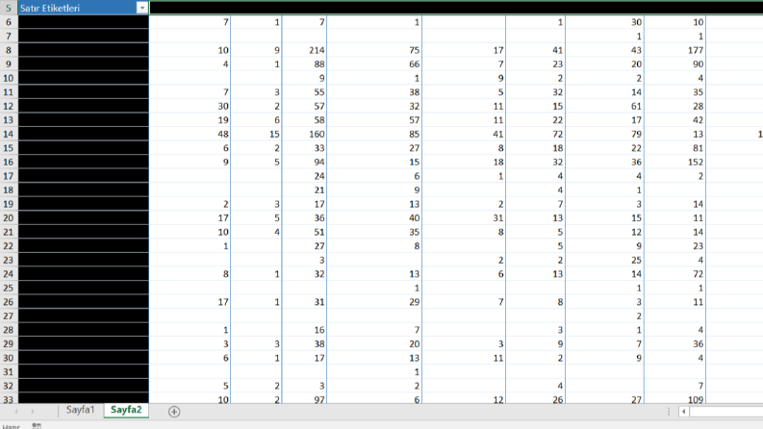763x429 pixels.
Task: Select cell with value 72 in row 24
Action: tap(674, 274)
